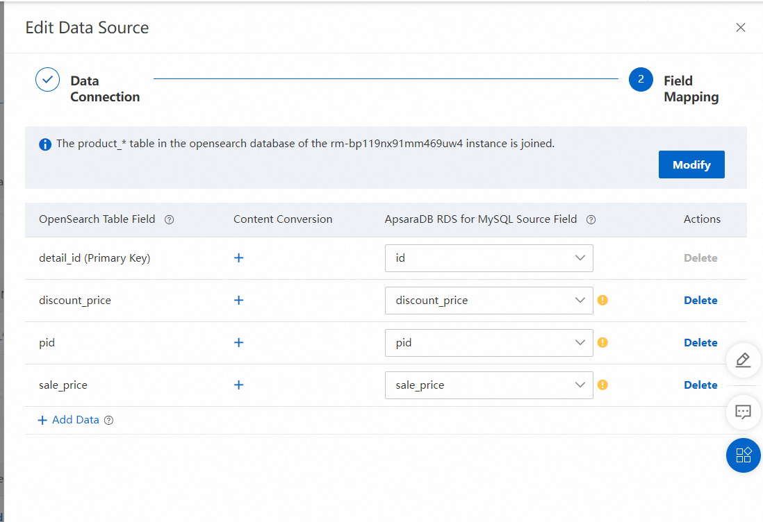The height and width of the screenshot is (522, 763).
Task: Add content conversion for sale_price row
Action: [238, 385]
